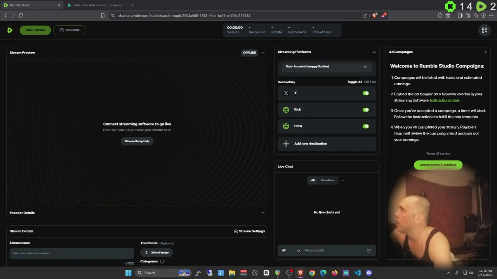Open the browser extensions puzzle icon
This screenshot has width=497, height=279.
click(x=440, y=15)
